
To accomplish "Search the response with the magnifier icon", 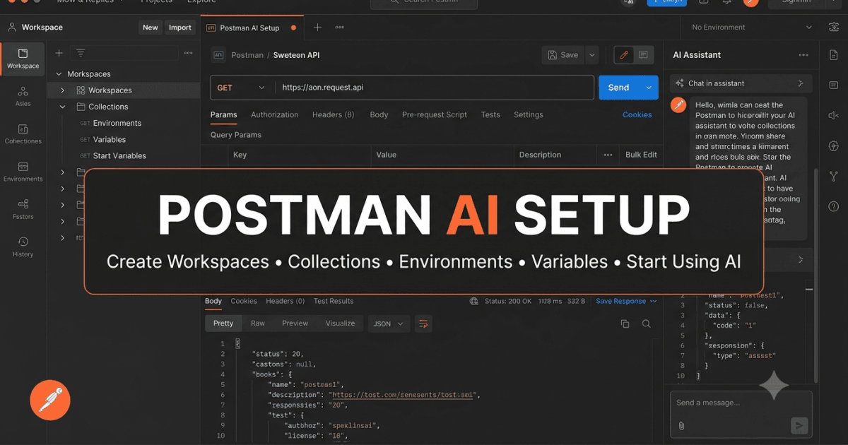I will pos(646,324).
